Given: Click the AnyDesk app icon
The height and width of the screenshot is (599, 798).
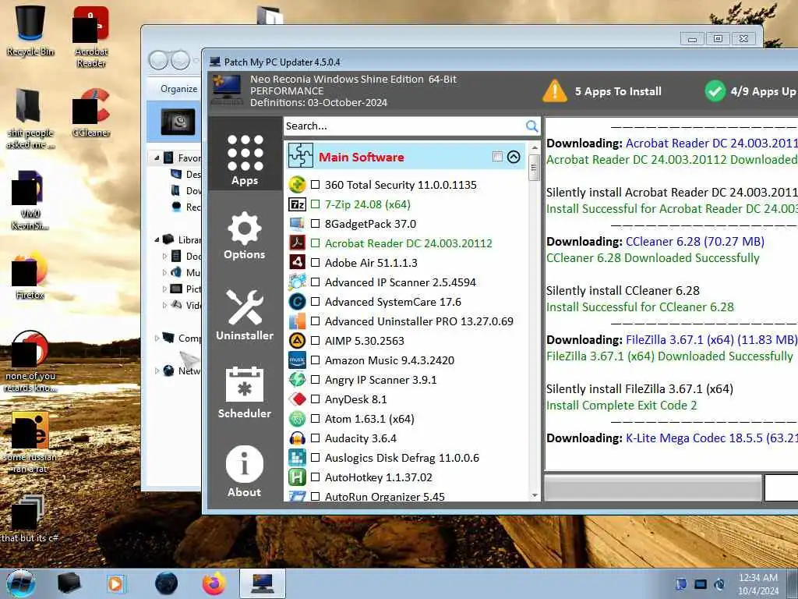Looking at the screenshot, I should coord(297,399).
